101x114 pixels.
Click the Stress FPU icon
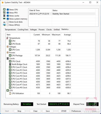4,13
